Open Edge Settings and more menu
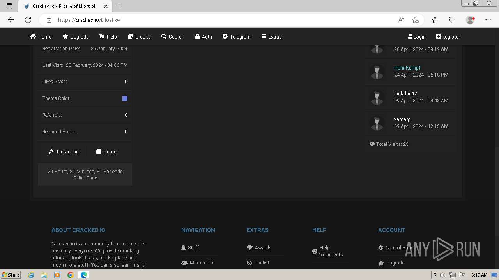 (488, 20)
